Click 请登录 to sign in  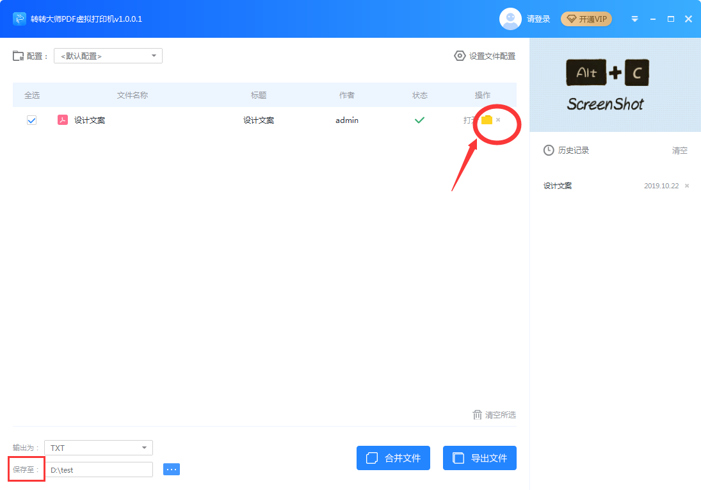pyautogui.click(x=538, y=19)
